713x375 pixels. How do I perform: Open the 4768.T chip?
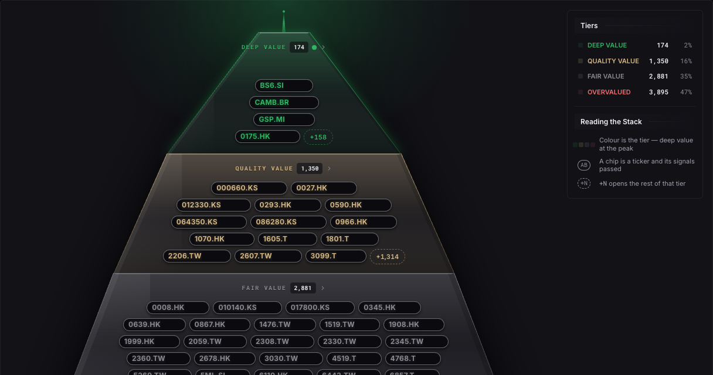(x=413, y=359)
